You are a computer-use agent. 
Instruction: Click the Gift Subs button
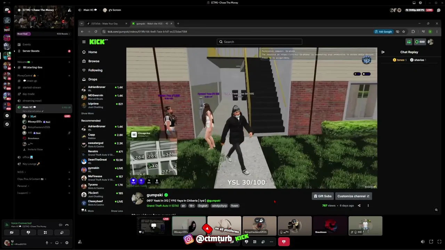pos(323,196)
